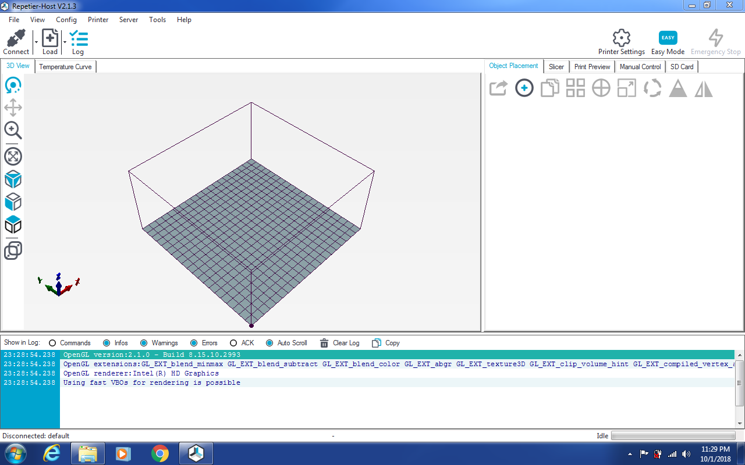This screenshot has width=745, height=465.
Task: Switch to the Slicer tab
Action: coord(556,67)
